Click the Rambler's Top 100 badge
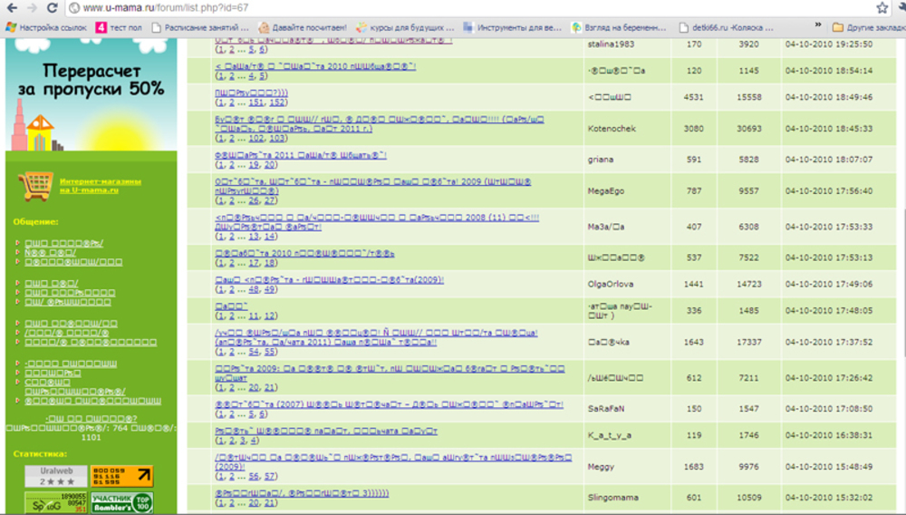 pyautogui.click(x=123, y=502)
